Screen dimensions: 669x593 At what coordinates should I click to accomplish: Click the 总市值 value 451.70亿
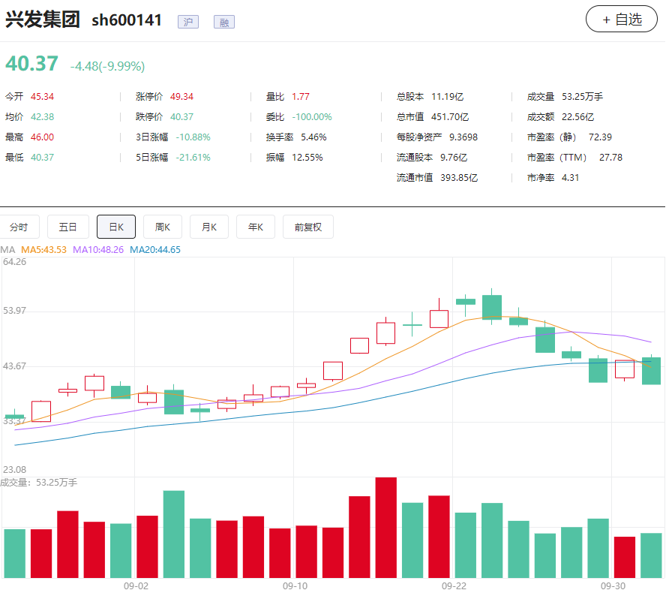click(450, 116)
